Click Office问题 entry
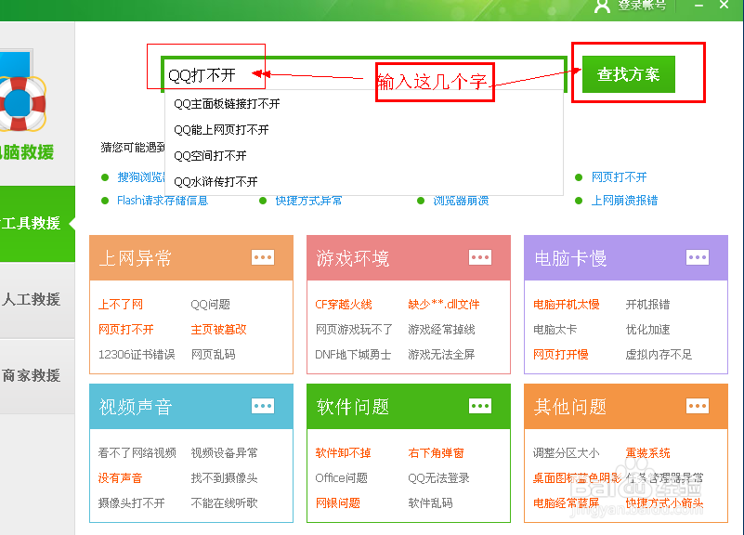The image size is (744, 535). (x=341, y=478)
